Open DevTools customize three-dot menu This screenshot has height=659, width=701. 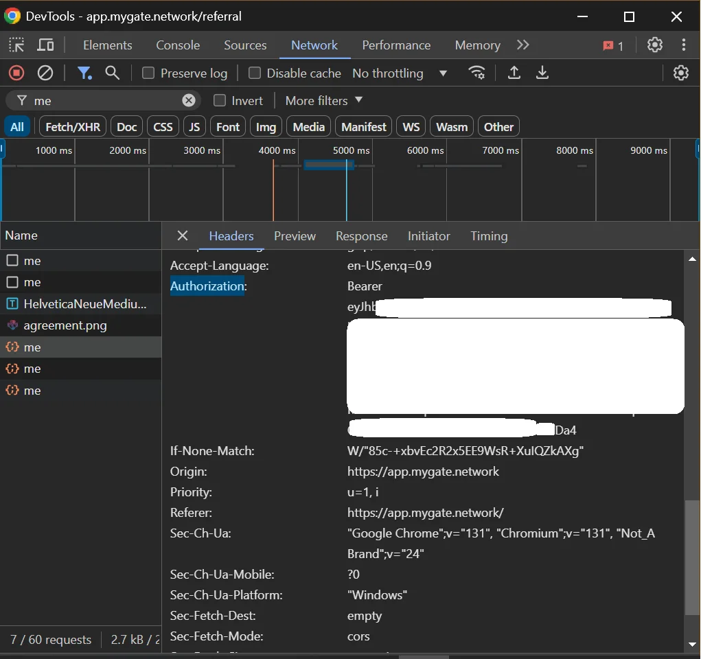point(684,45)
